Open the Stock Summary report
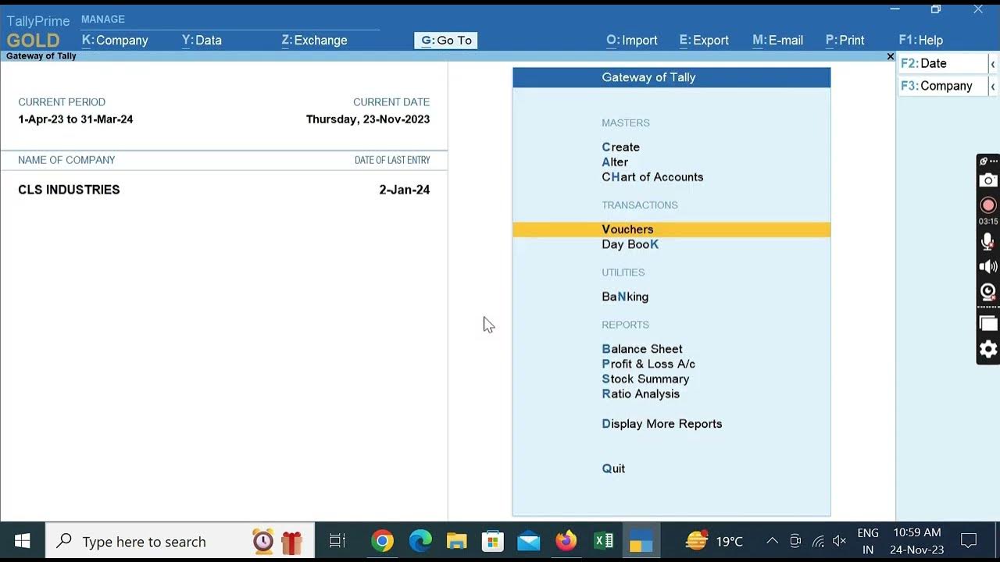Image resolution: width=1000 pixels, height=562 pixels. coord(645,379)
